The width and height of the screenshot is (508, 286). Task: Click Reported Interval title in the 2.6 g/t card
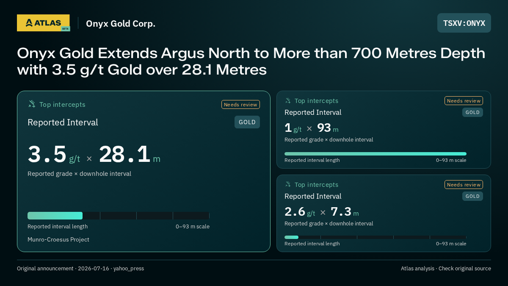313,196
